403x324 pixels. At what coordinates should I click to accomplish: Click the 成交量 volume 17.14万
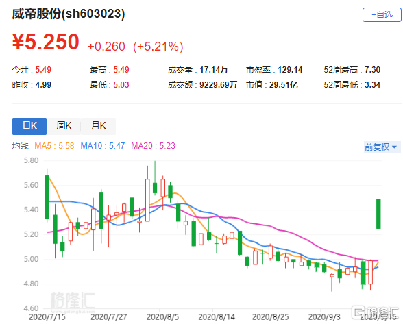[x=214, y=70]
